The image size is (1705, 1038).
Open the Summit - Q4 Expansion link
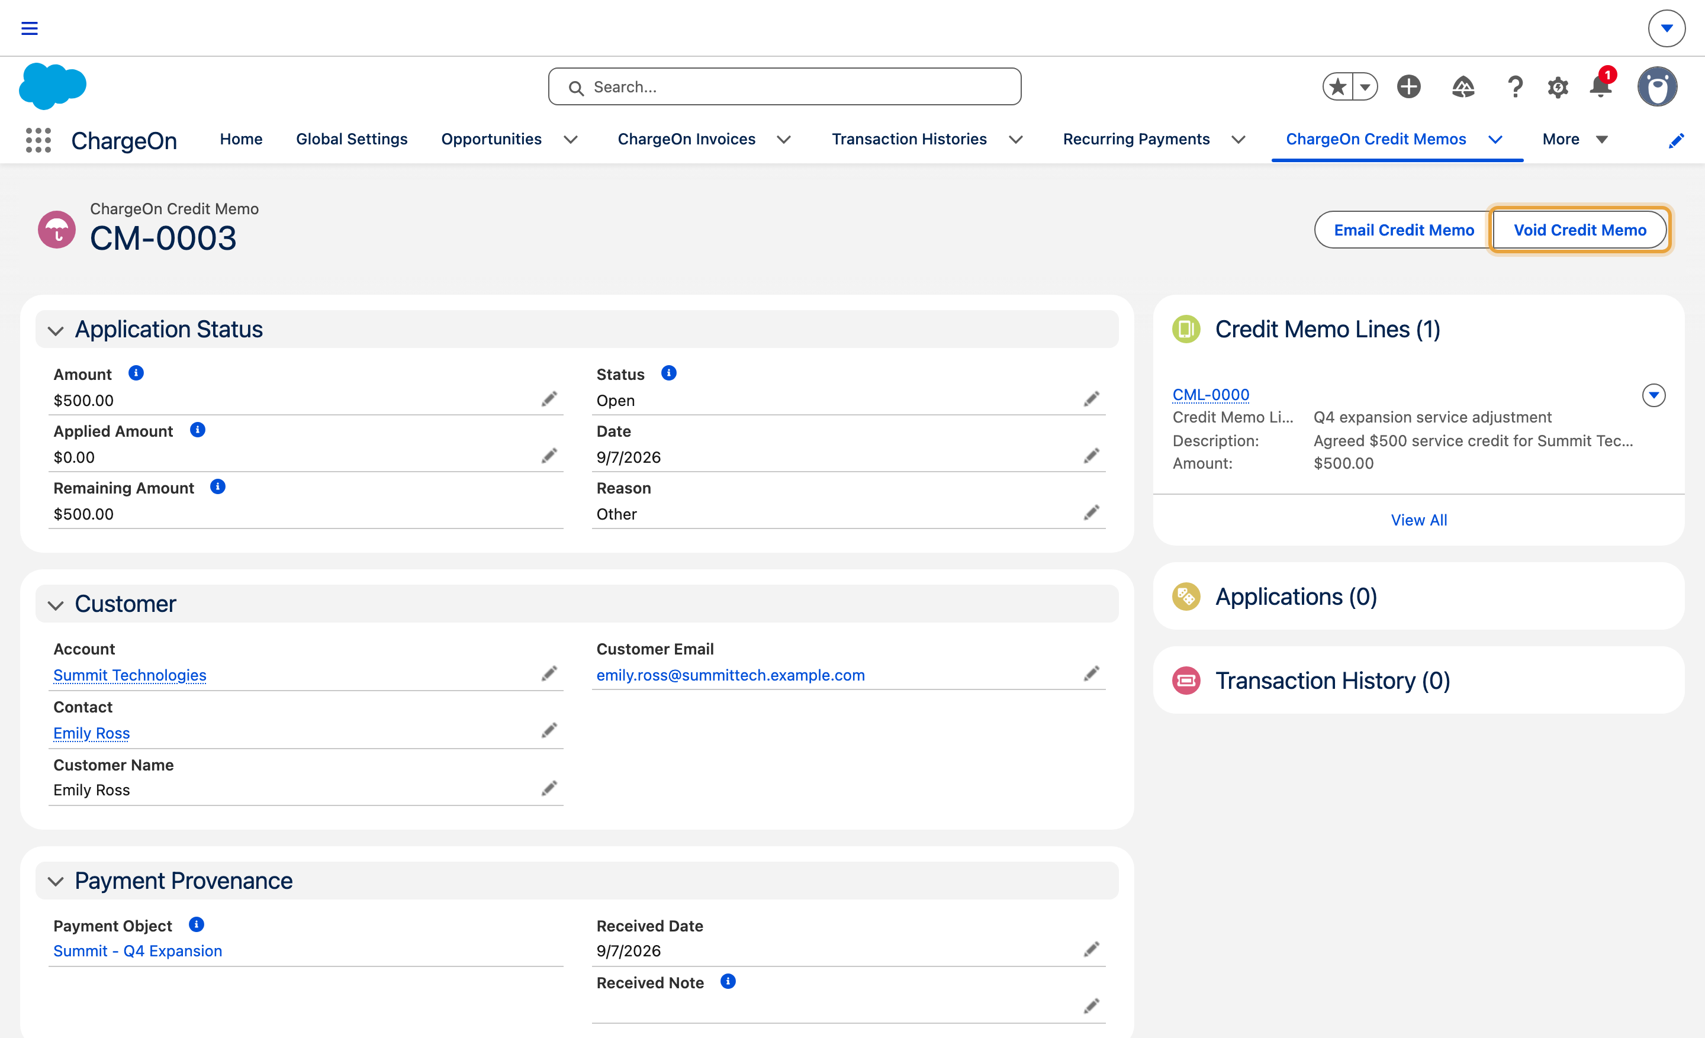pyautogui.click(x=138, y=951)
